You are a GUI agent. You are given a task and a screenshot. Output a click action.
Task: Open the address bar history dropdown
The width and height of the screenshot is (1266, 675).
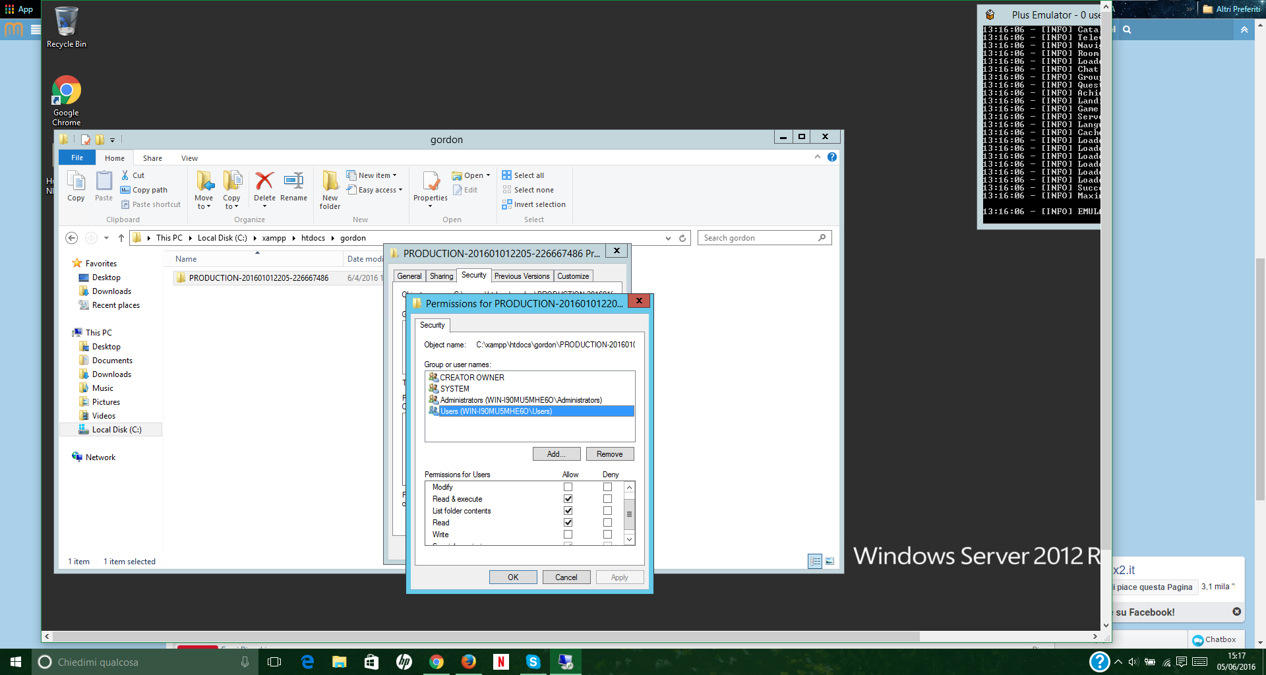pyautogui.click(x=668, y=238)
